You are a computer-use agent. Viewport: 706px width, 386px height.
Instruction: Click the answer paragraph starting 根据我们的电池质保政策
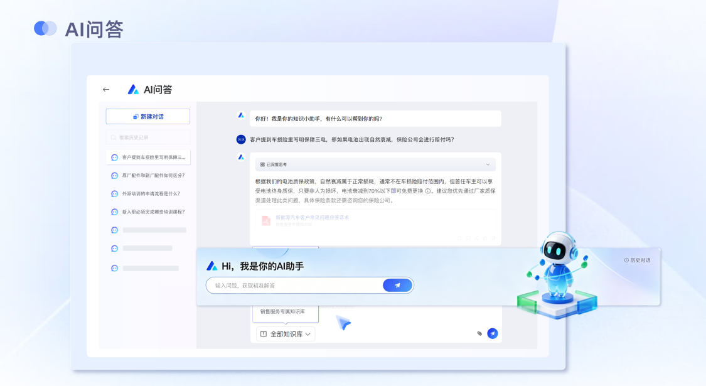pos(375,191)
